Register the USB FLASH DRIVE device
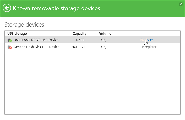 (146, 40)
